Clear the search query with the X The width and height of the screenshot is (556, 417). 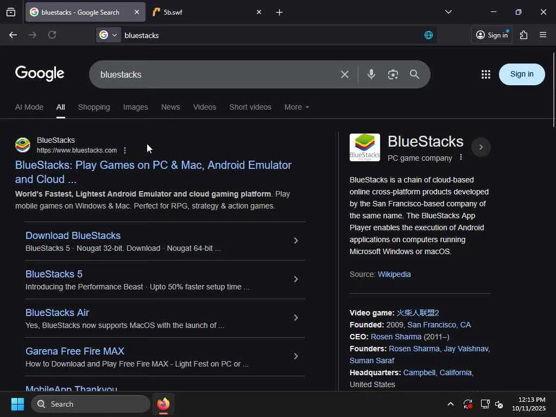click(345, 74)
